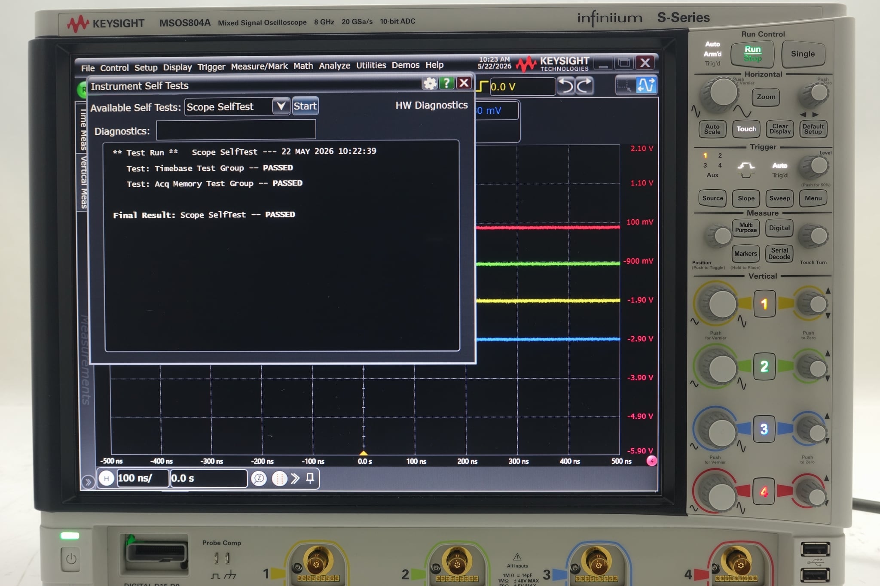Click the trigger time origin marker
Image resolution: width=880 pixels, height=586 pixels.
[x=364, y=453]
